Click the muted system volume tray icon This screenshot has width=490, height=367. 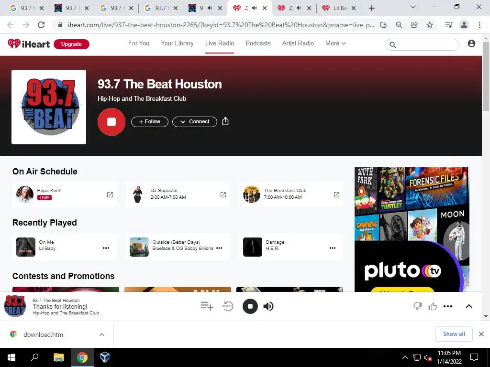point(428,357)
